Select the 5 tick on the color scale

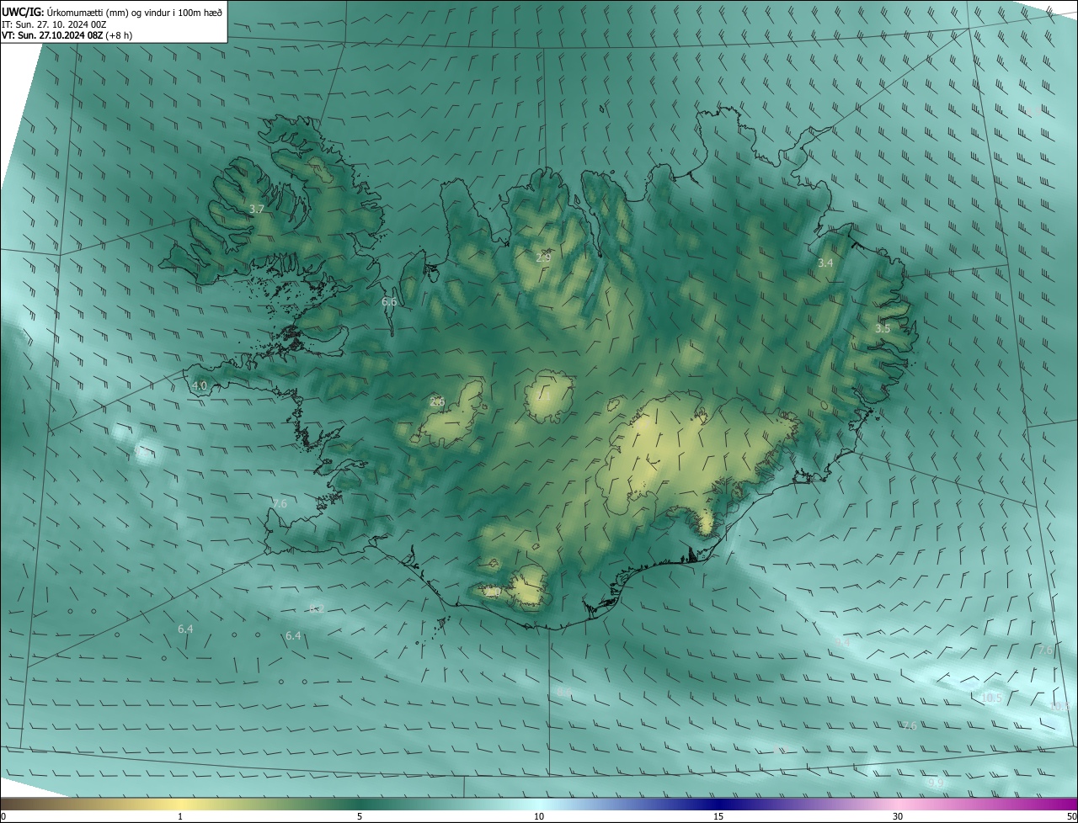point(360,817)
